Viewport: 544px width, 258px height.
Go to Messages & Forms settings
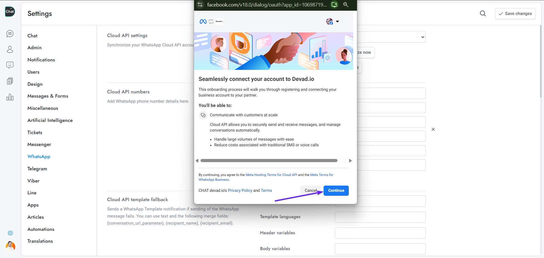tap(48, 96)
